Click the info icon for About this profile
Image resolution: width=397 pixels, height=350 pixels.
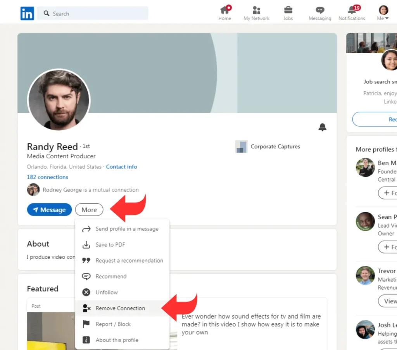point(86,340)
